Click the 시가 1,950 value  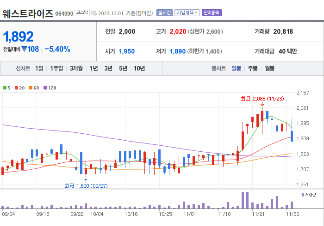[x=127, y=51]
